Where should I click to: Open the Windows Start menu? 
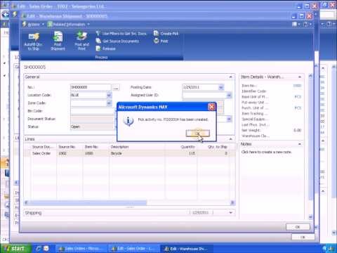(15, 248)
